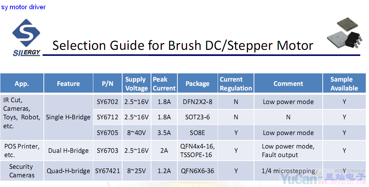
Task: Click the "Peak Current" column header
Action: click(x=164, y=84)
